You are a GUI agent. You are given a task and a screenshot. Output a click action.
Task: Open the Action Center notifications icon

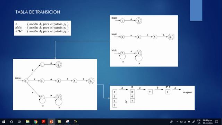pos(216,122)
